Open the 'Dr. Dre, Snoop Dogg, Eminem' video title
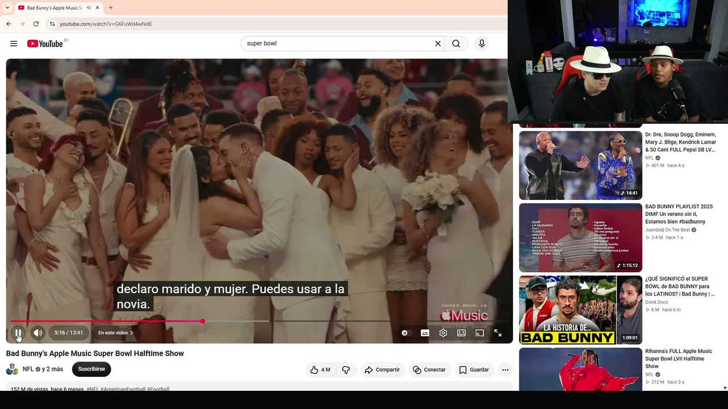Image resolution: width=728 pixels, height=409 pixels. tap(681, 142)
